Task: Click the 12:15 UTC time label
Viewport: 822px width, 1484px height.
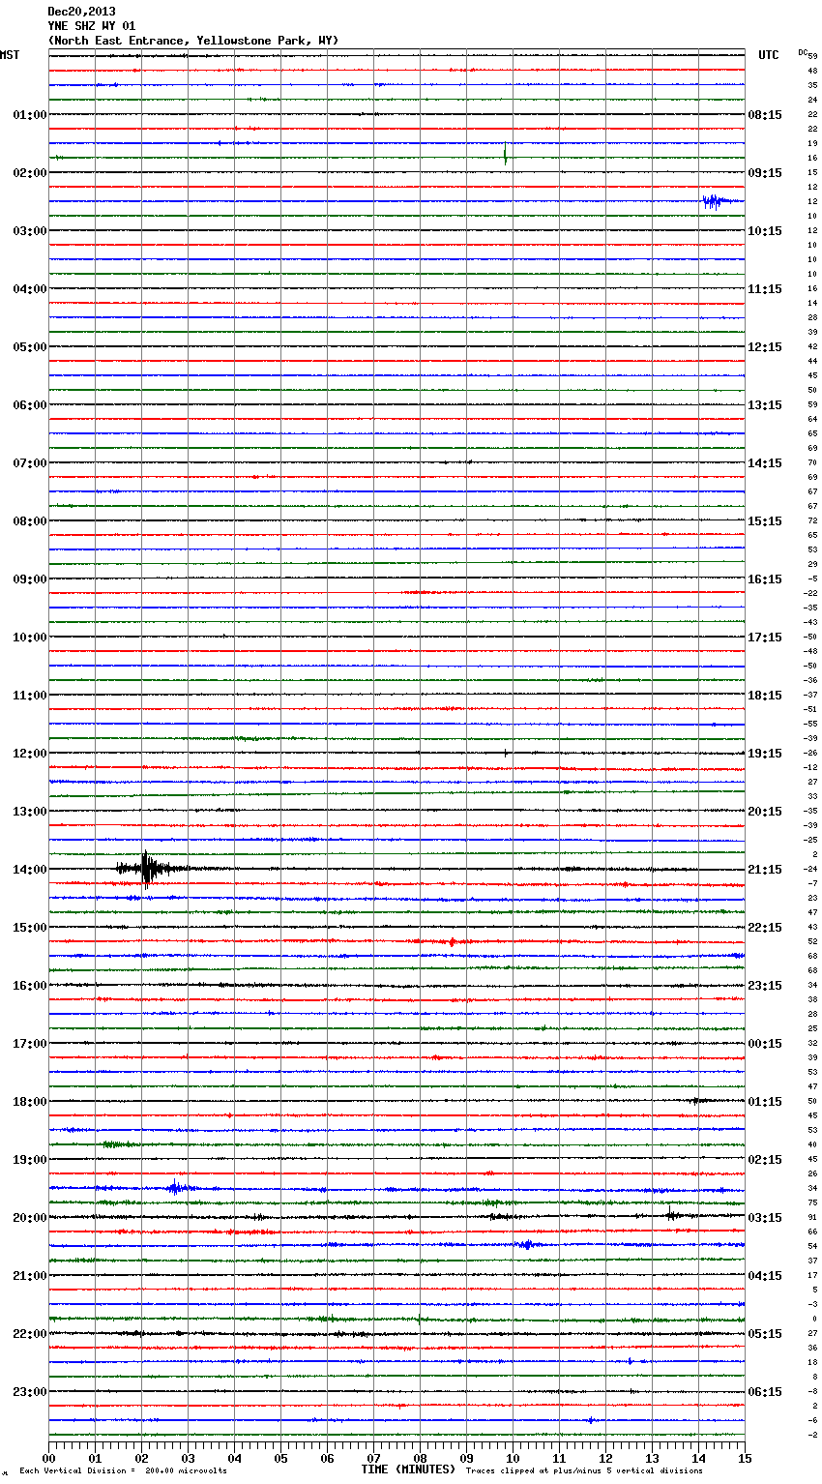Action: pos(765,347)
